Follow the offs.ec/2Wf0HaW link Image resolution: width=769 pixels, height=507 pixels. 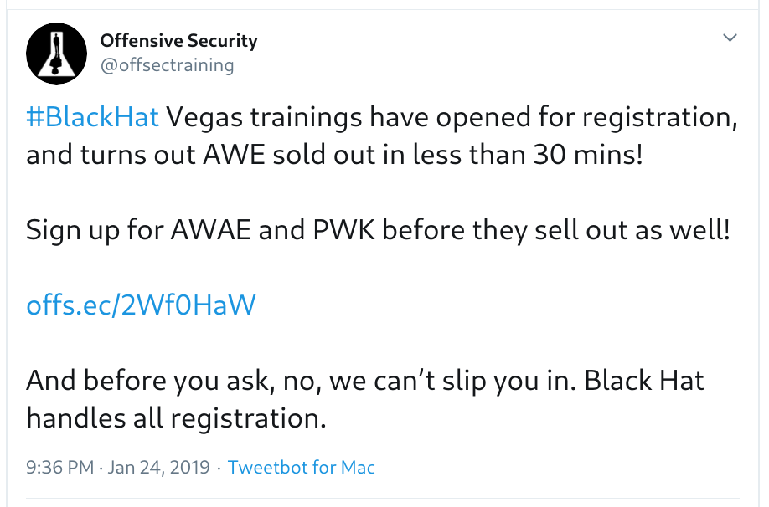coord(141,305)
